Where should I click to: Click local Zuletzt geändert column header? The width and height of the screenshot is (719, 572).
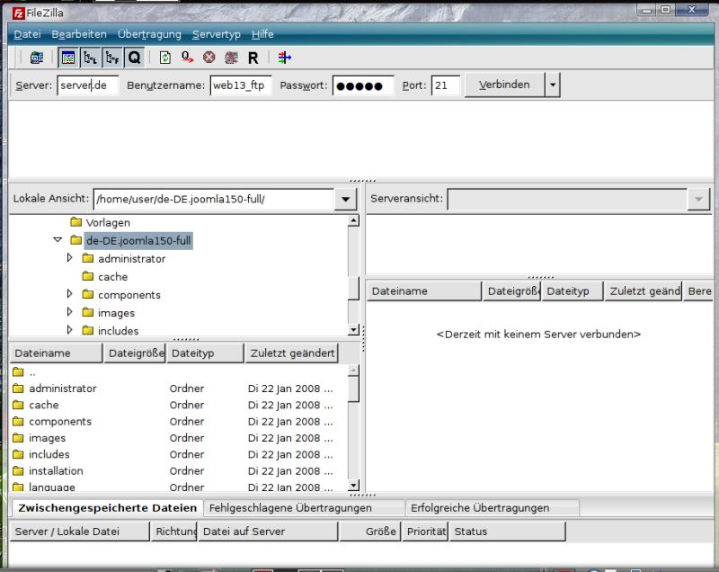click(291, 353)
